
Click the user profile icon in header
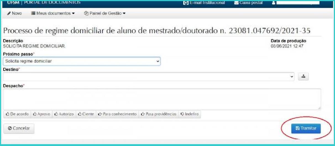point(273,3)
